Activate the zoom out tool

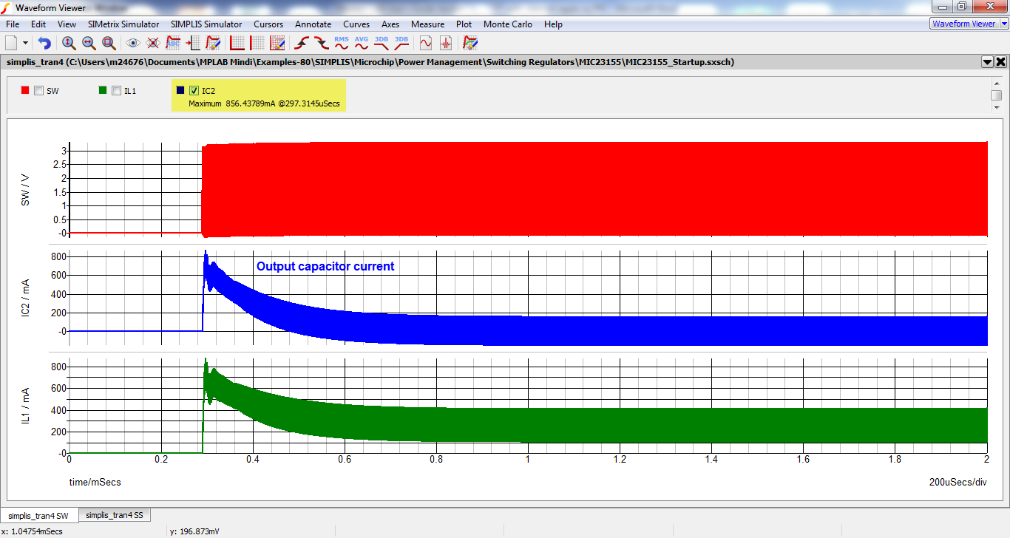(x=88, y=43)
